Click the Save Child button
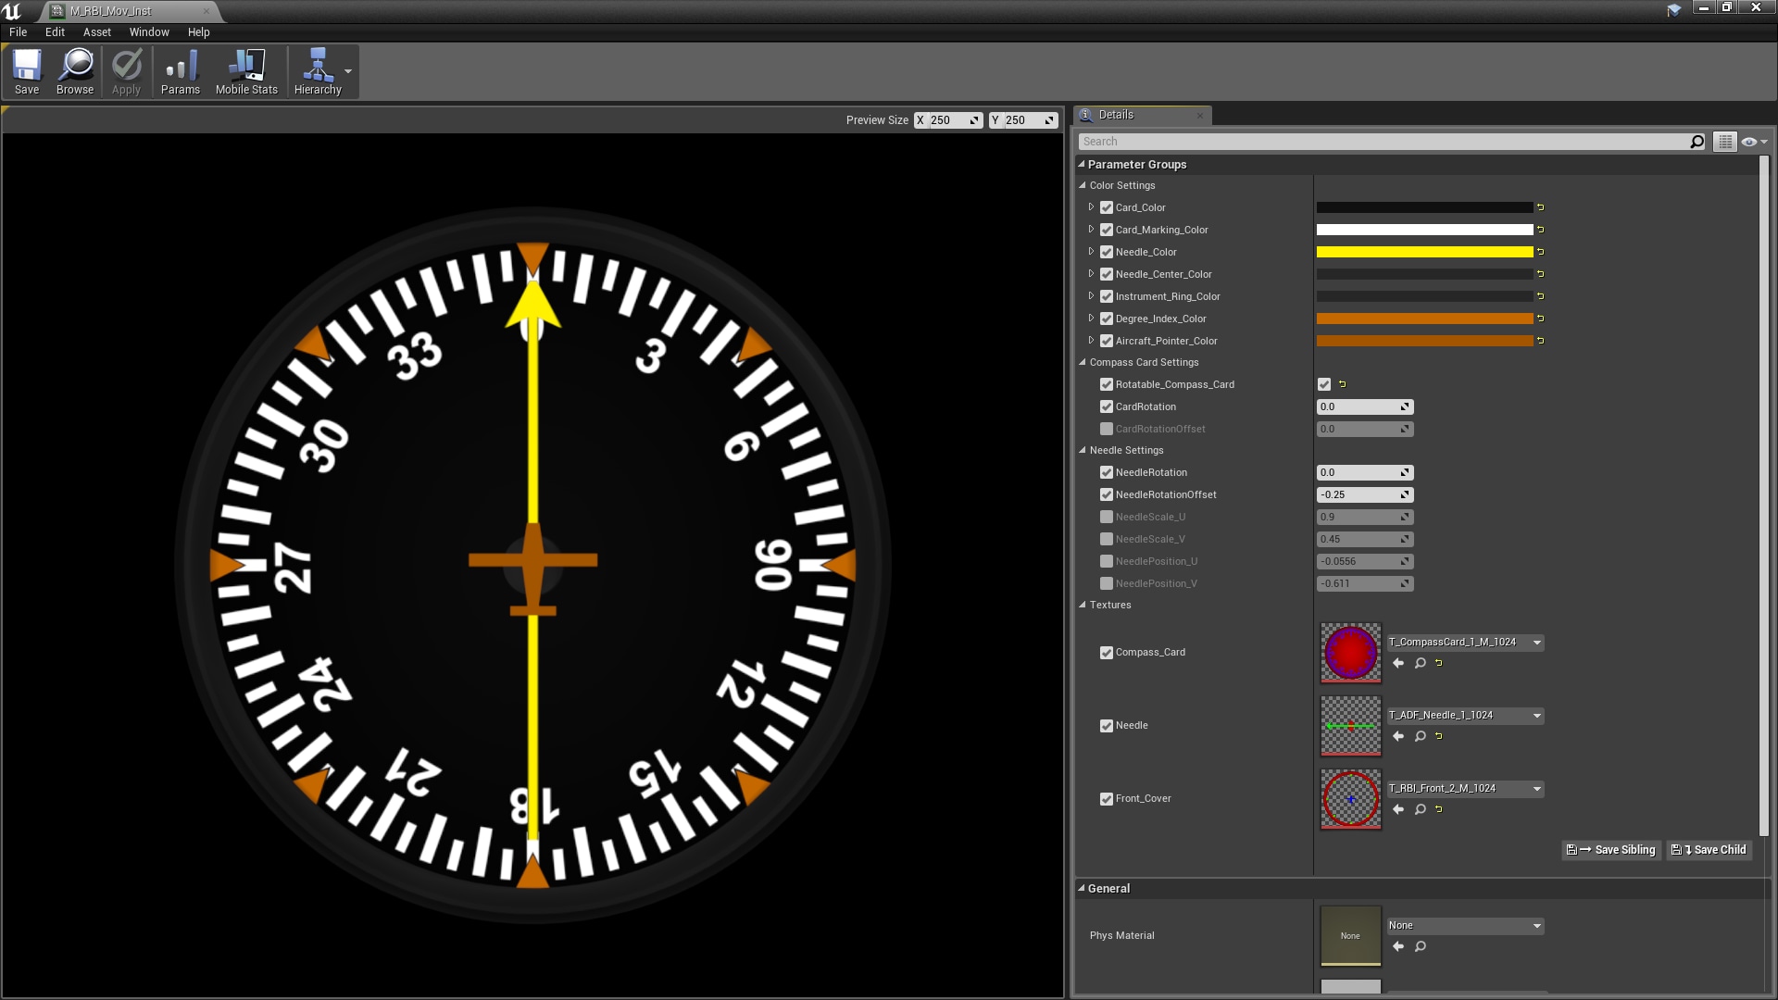 pos(1709,849)
